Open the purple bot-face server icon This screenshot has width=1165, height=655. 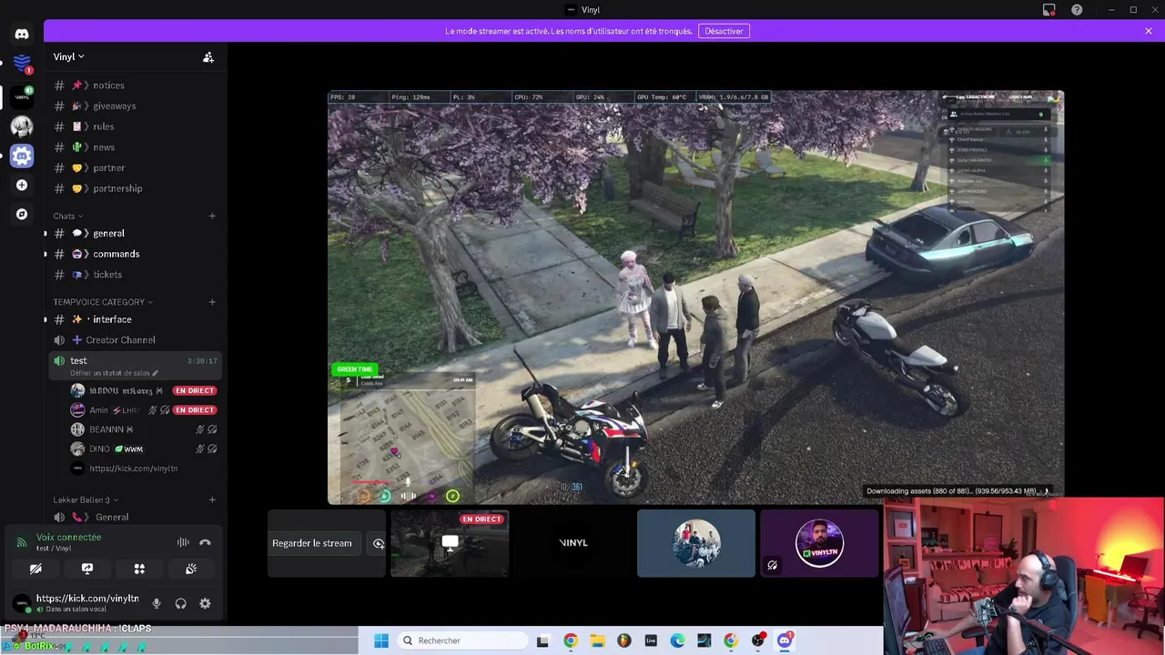click(x=22, y=156)
